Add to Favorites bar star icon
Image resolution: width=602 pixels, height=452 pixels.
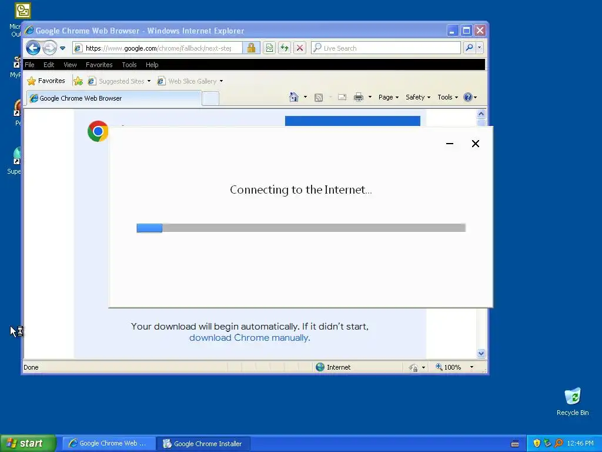[x=78, y=81]
